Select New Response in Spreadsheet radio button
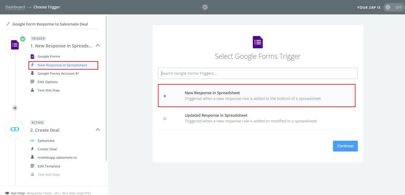This screenshot has width=405, height=195. 165,96
